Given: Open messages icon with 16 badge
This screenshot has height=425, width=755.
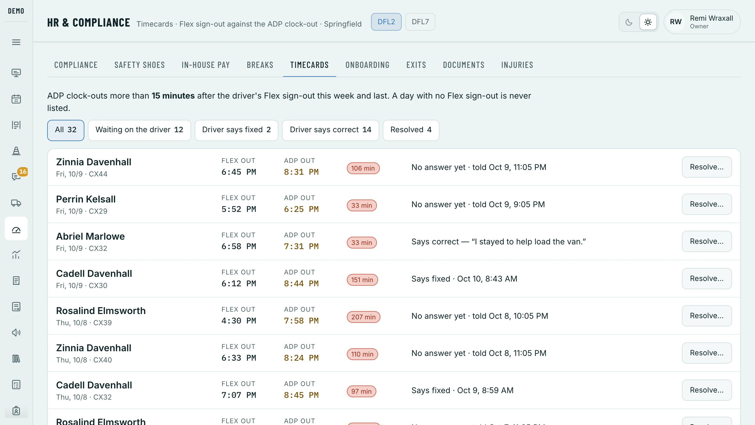Looking at the screenshot, I should pos(16,177).
